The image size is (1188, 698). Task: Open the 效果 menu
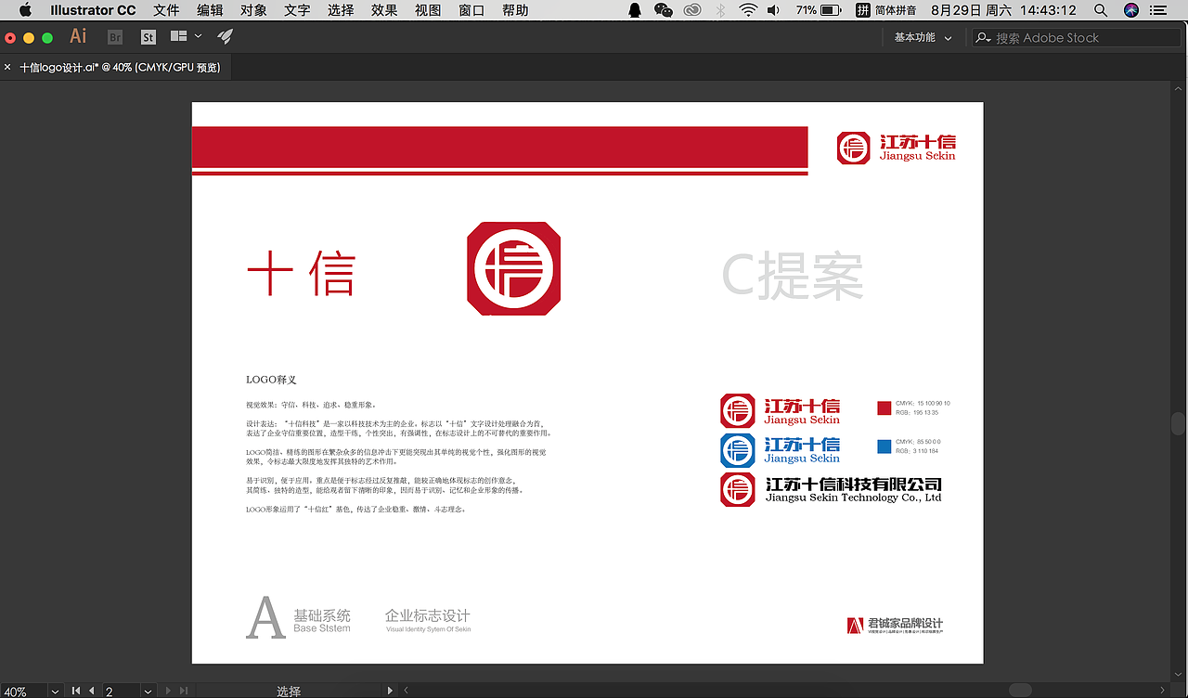coord(383,10)
